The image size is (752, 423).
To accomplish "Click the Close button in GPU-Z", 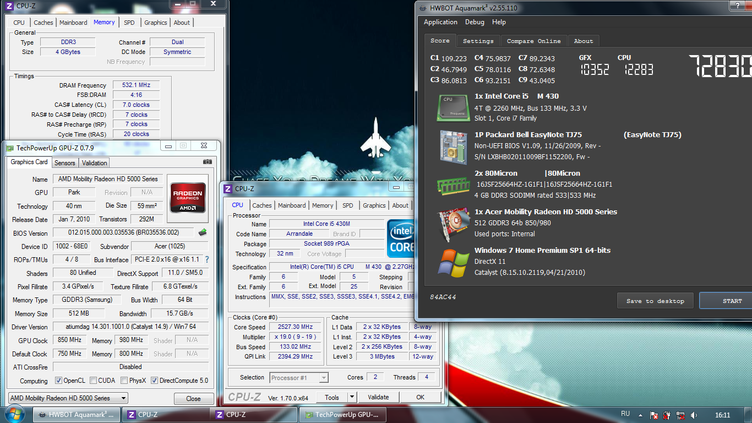I will point(194,398).
